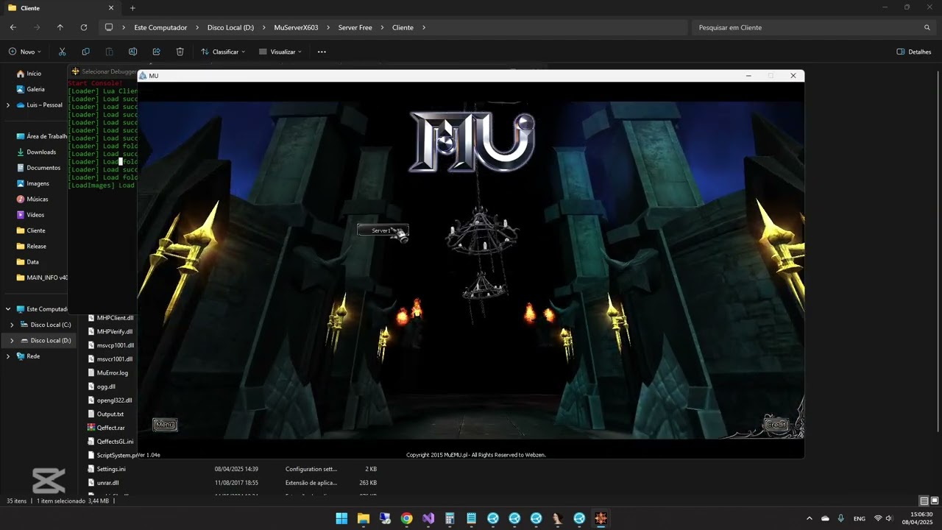Open the Classificar sort dropdown
The image size is (942, 530).
(223, 52)
